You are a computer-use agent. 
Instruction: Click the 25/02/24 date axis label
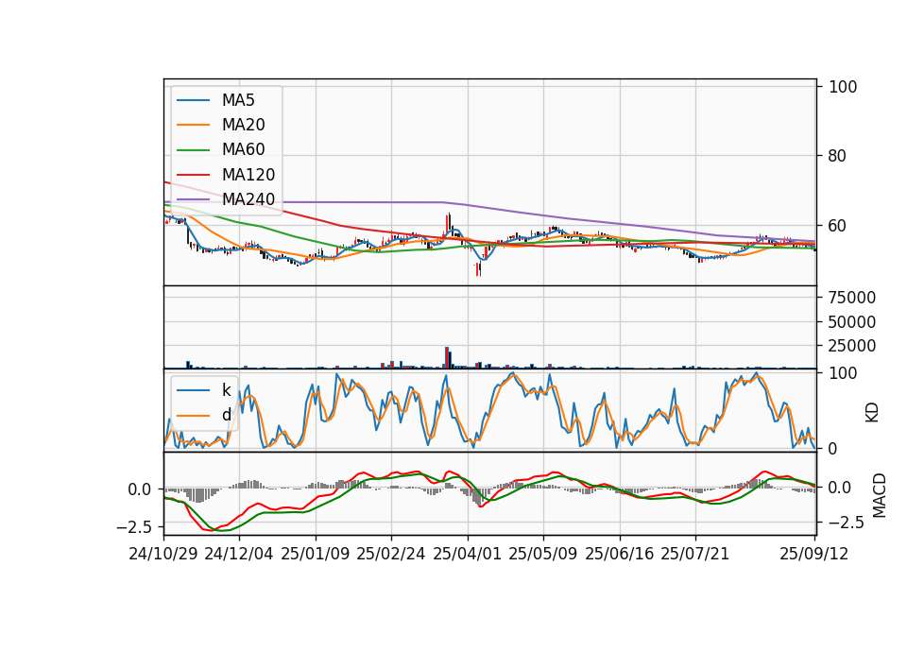391,554
